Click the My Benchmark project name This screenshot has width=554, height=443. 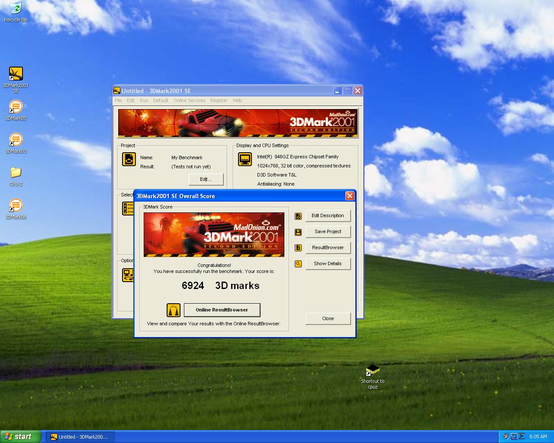[x=187, y=158]
